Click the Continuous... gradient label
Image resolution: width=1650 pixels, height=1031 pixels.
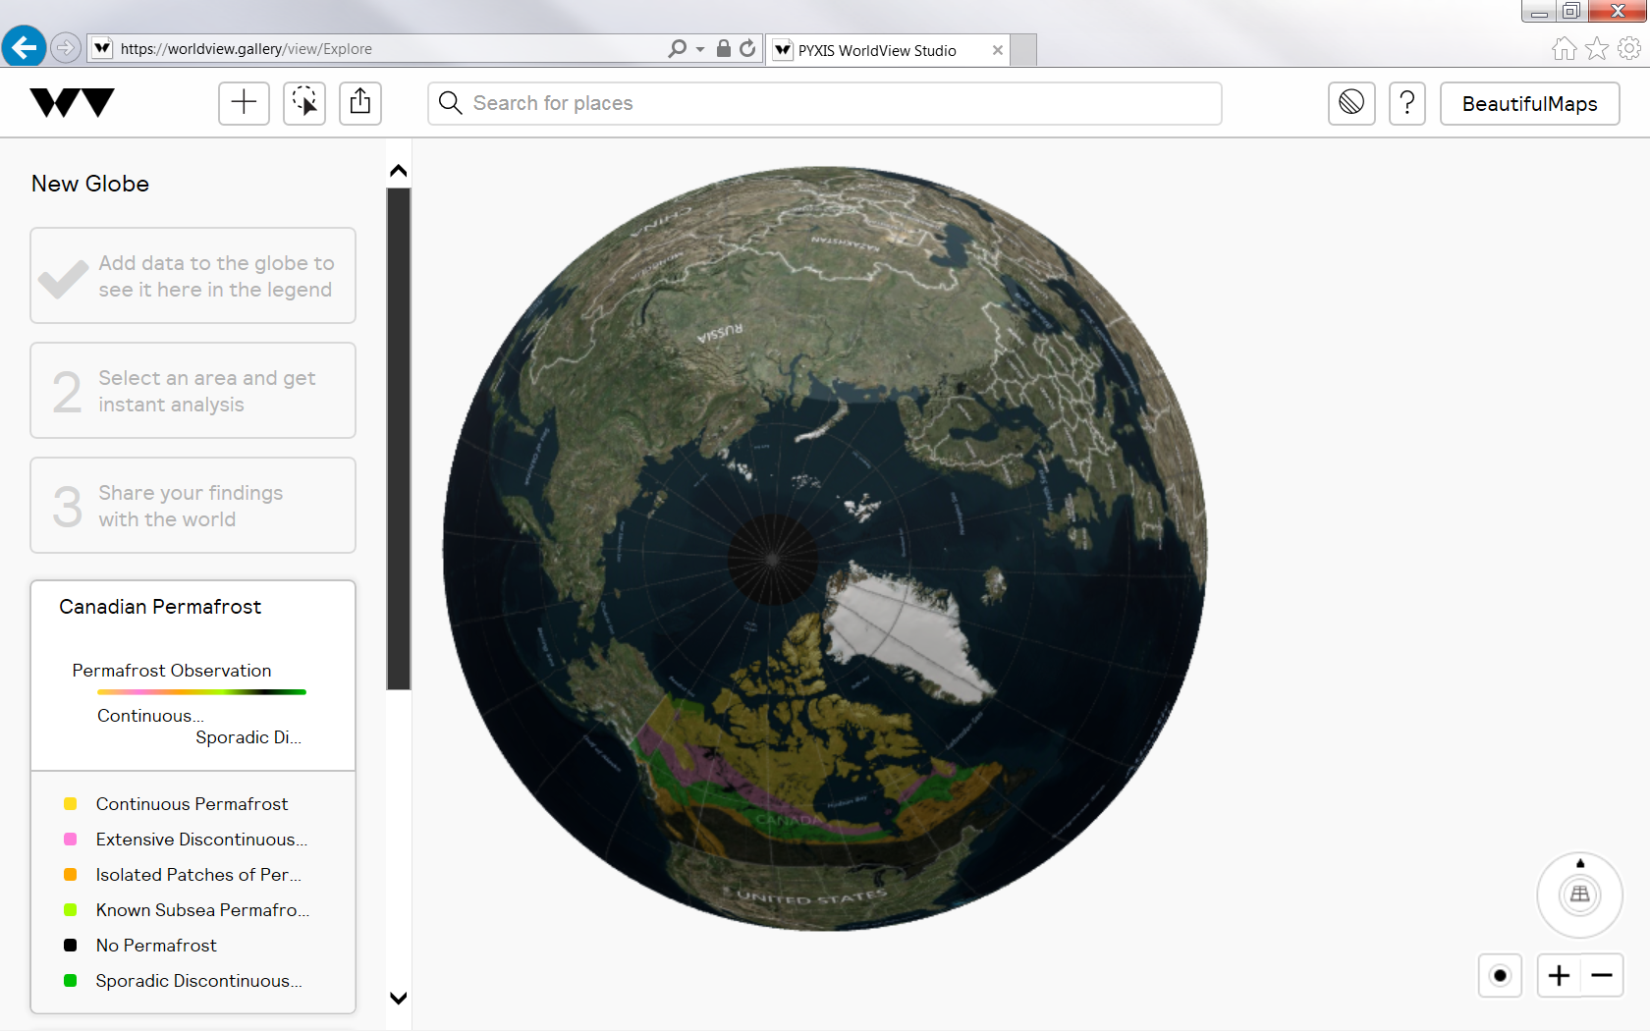pos(150,716)
